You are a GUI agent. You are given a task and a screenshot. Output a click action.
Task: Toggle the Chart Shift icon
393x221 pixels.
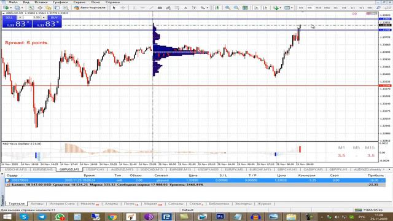(x=265, y=8)
